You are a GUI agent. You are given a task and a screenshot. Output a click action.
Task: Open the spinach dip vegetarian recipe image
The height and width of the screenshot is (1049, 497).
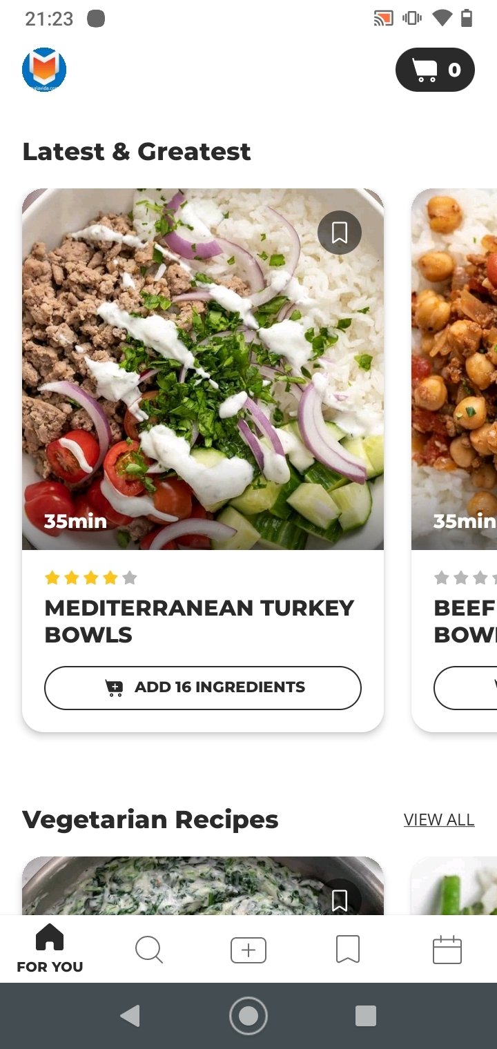point(203,886)
